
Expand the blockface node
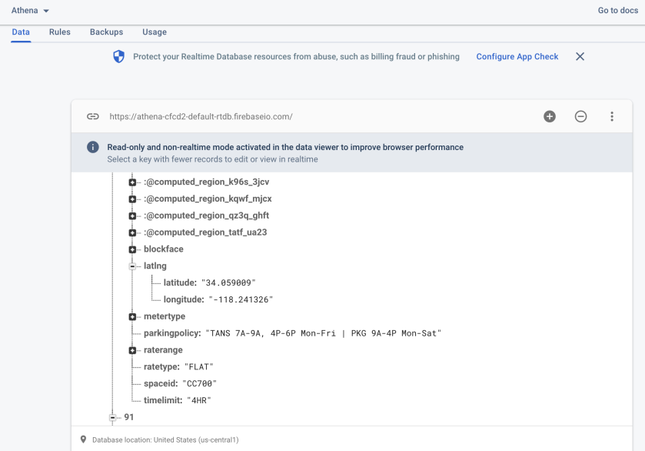132,249
